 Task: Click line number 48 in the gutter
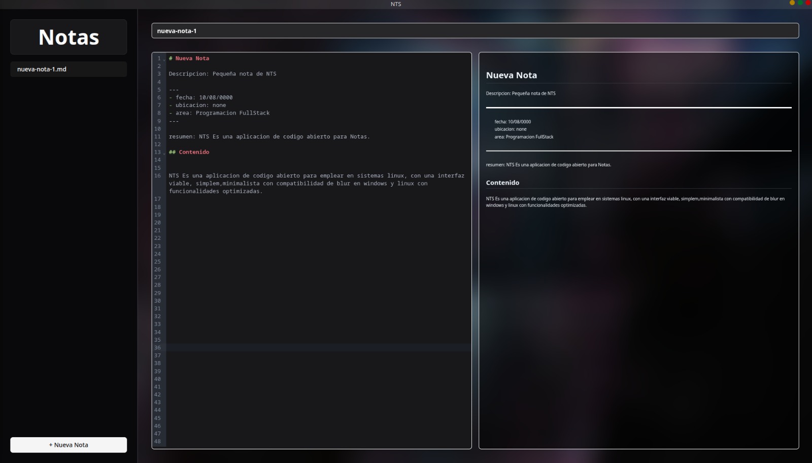pyautogui.click(x=157, y=442)
